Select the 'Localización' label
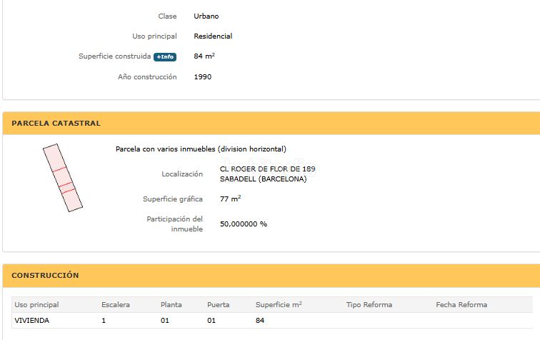The height and width of the screenshot is (340, 540). [182, 174]
